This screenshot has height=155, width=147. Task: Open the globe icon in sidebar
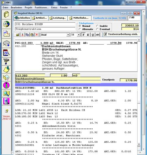point(6,24)
